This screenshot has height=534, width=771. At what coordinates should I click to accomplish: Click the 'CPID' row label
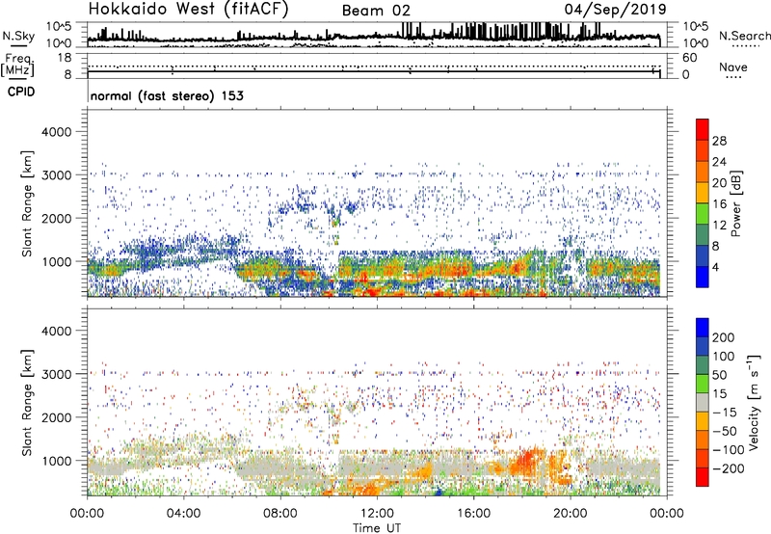tap(21, 92)
